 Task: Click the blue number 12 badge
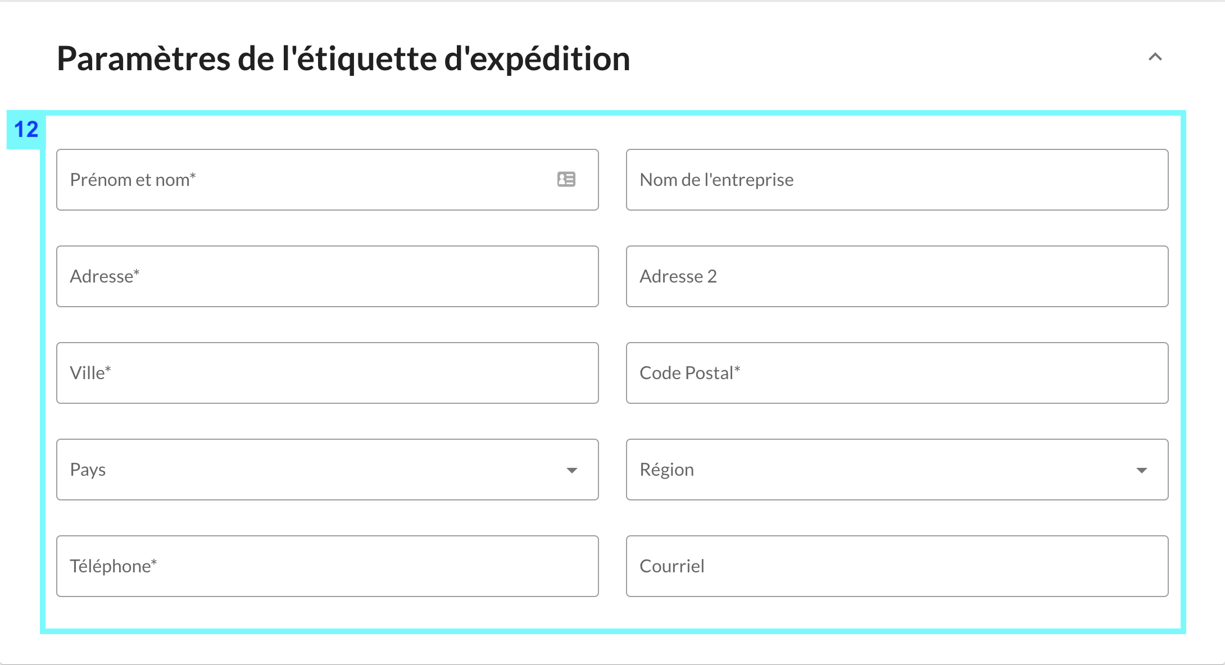[x=26, y=130]
